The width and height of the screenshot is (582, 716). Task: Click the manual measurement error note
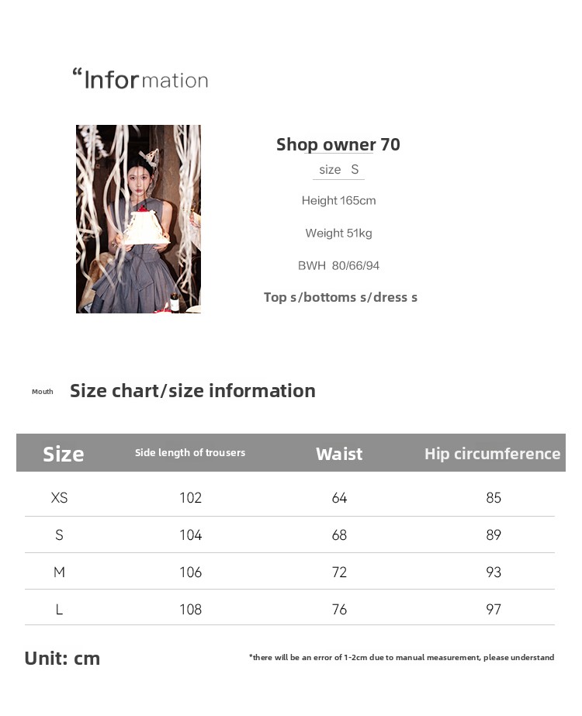[x=401, y=658]
